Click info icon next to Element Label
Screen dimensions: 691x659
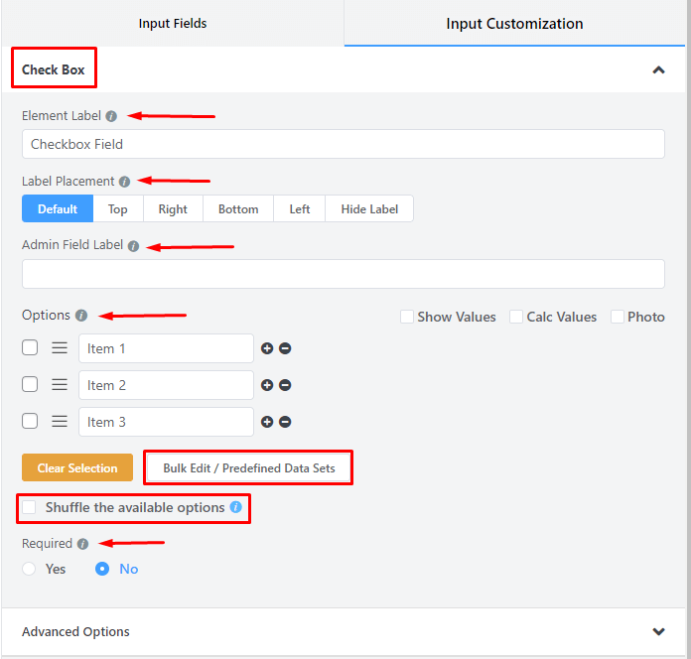(x=111, y=116)
